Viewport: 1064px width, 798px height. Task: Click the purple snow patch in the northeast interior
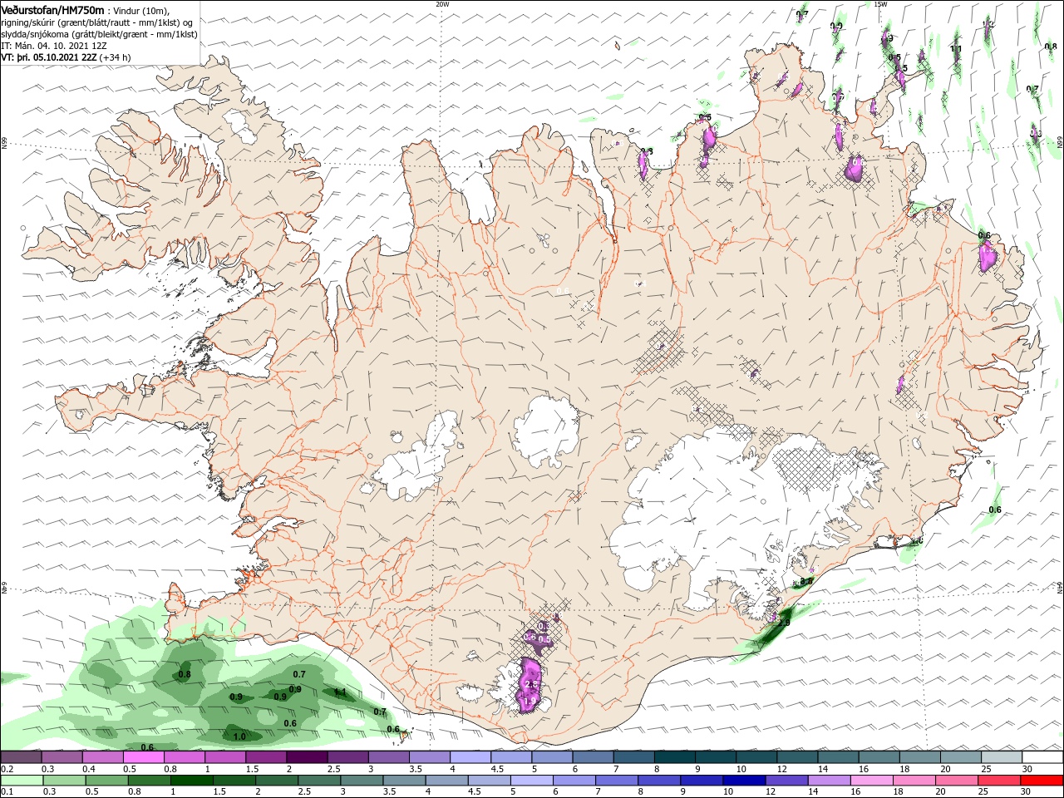pyautogui.click(x=854, y=169)
